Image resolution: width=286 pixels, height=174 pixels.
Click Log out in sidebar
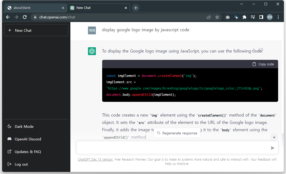point(36,164)
